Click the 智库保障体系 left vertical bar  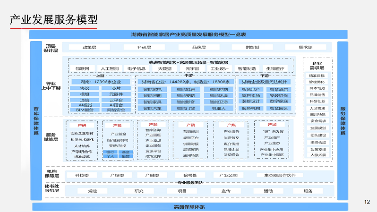36,121
